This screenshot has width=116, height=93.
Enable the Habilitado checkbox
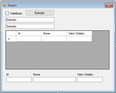click(x=7, y=13)
